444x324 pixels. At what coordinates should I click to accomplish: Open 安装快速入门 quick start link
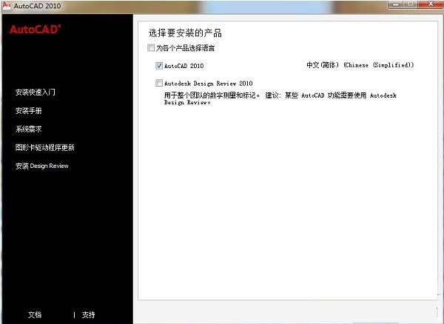pos(36,92)
